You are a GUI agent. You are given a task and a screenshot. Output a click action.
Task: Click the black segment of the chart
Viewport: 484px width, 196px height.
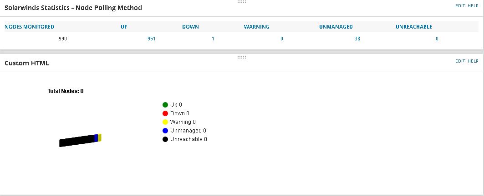click(x=77, y=141)
